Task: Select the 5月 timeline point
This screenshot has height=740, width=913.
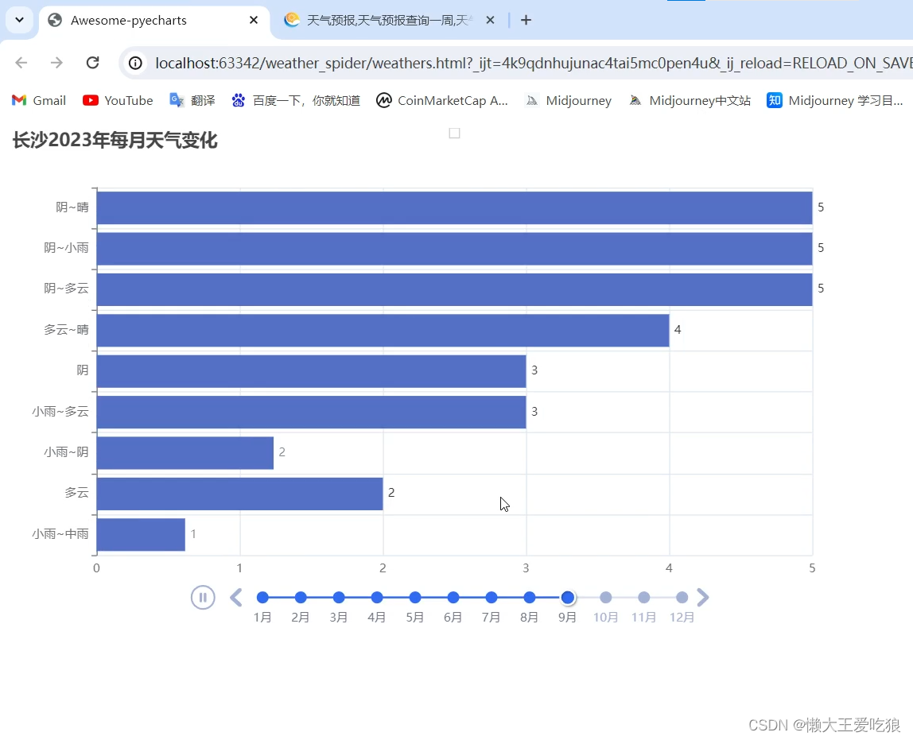Action: click(415, 598)
